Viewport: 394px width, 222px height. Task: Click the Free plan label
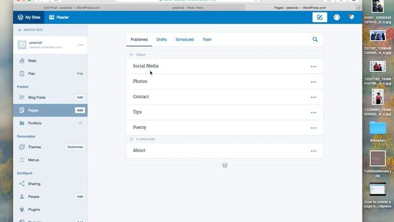(x=80, y=73)
